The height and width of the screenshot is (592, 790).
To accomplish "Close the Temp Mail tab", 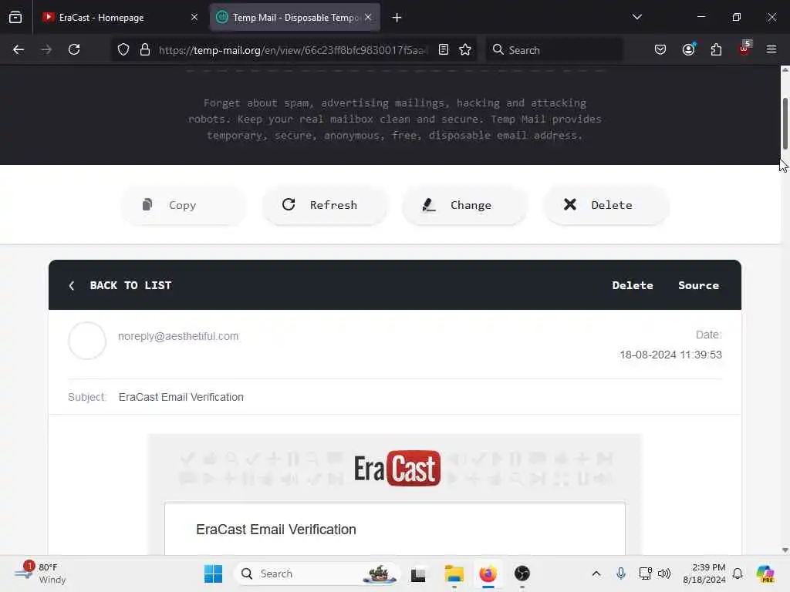I will [368, 18].
